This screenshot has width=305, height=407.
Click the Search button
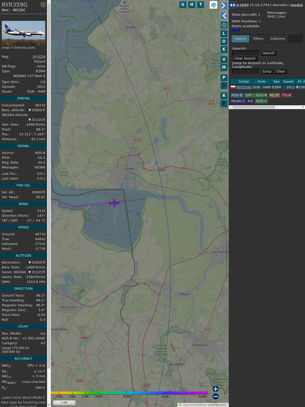click(268, 53)
